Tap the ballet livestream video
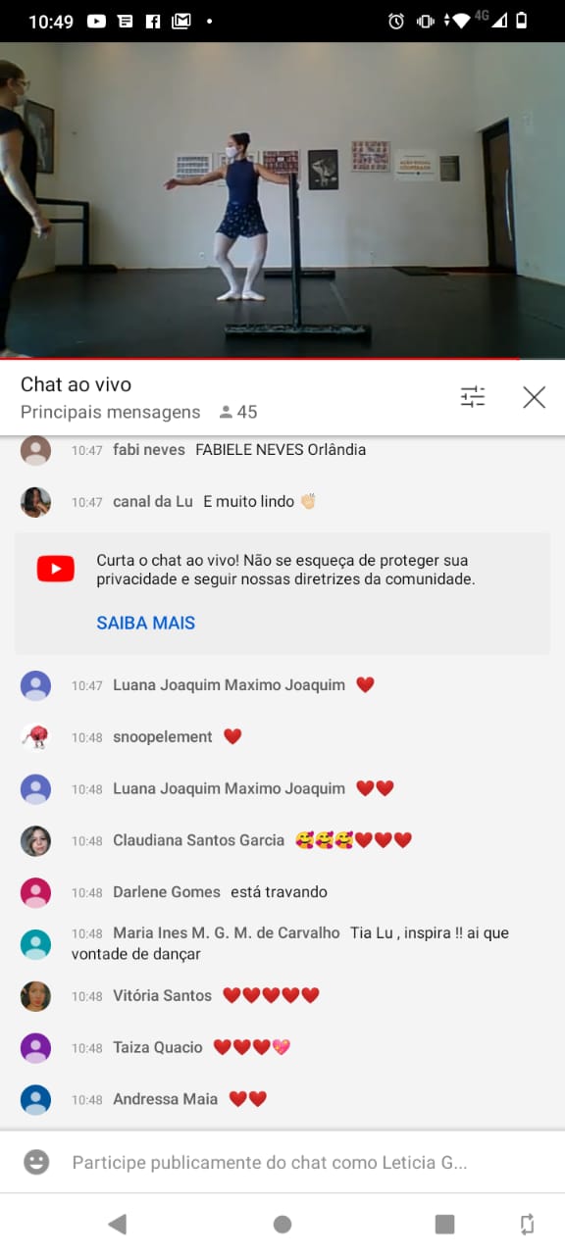The width and height of the screenshot is (565, 1255). [x=282, y=200]
